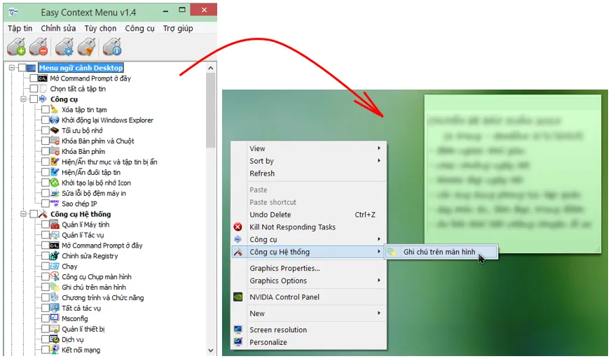This screenshot has width=613, height=361.
Task: Click the Quản lí Tác vụ monitor icon
Action: (x=55, y=235)
